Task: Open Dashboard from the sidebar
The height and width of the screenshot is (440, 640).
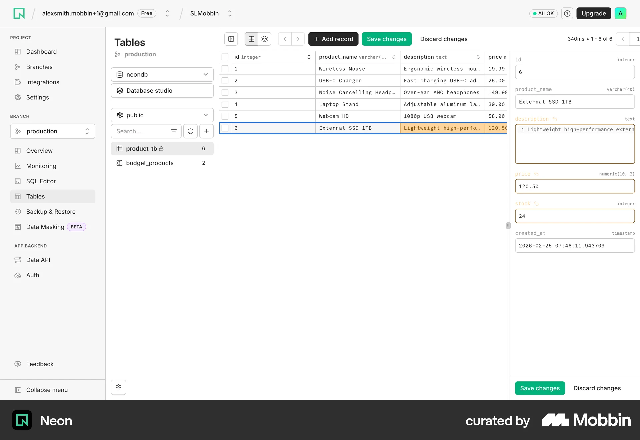Action: (53, 52)
